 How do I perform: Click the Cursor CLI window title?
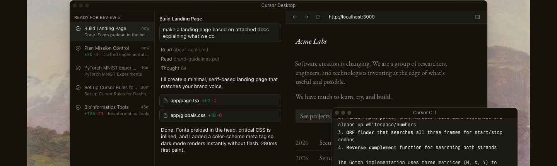425,113
